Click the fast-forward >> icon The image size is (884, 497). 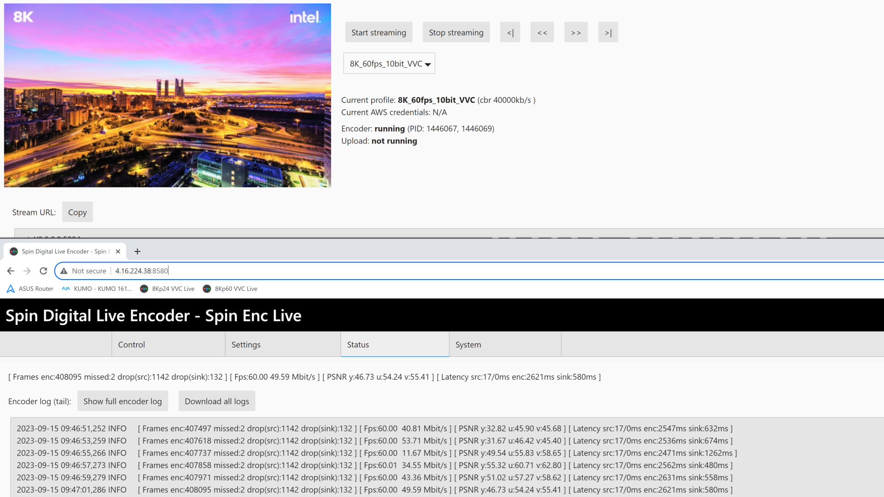[576, 32]
